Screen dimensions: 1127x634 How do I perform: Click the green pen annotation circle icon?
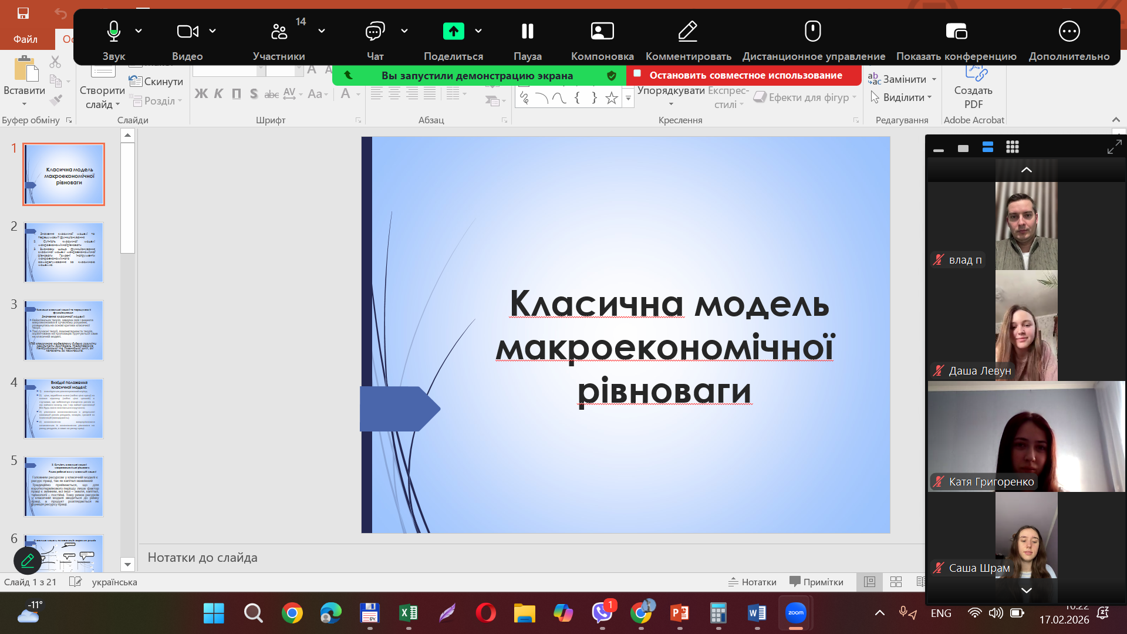[x=27, y=561]
